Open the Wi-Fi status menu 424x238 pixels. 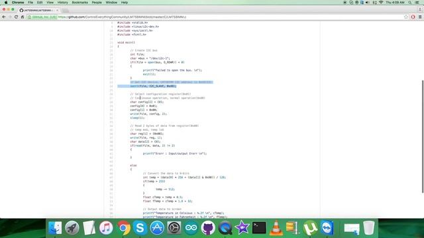[x=381, y=3]
